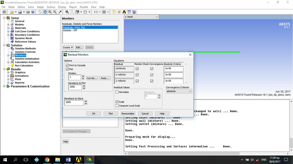
Task: Open the blue help question icon
Action: [33, 12]
